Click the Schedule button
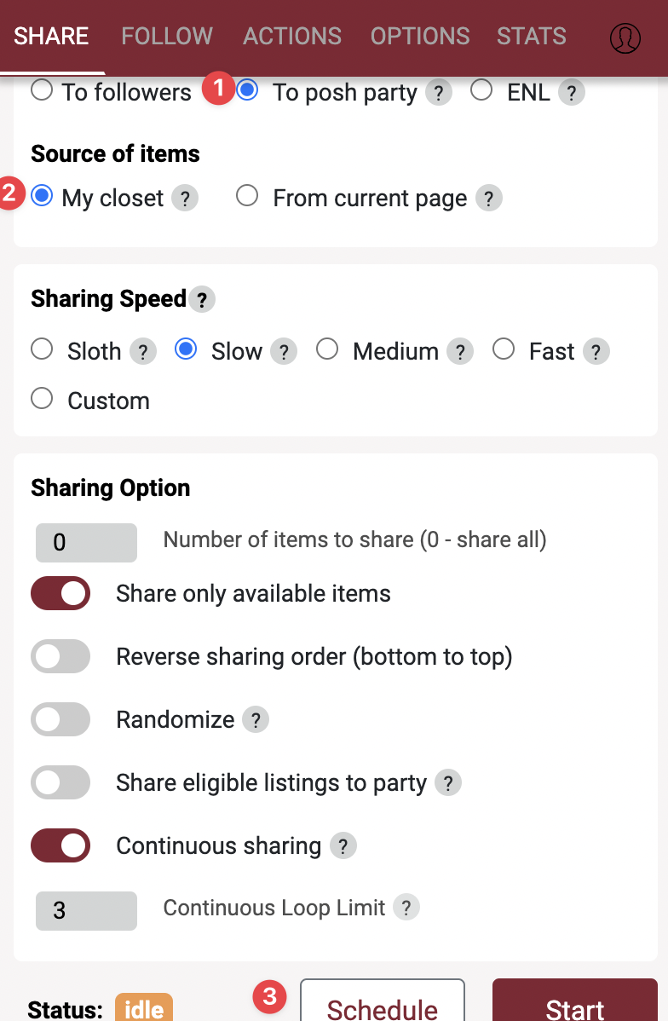This screenshot has height=1021, width=668. pos(382,1006)
